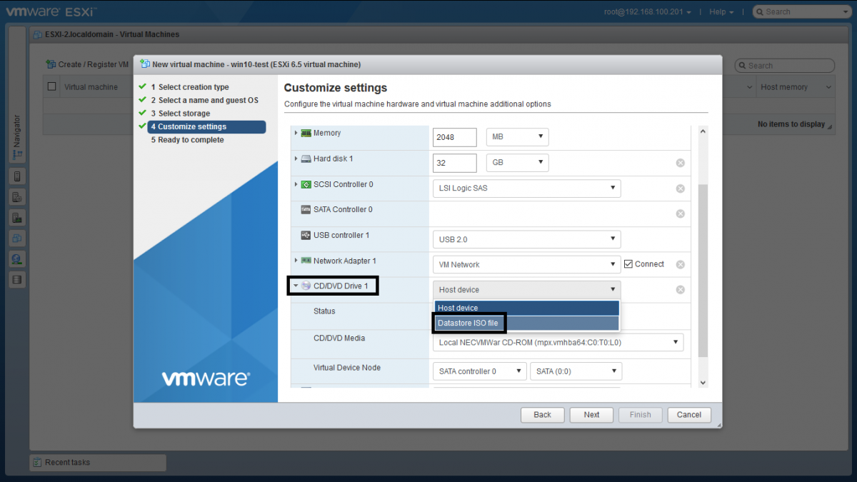Click the Next button
The image size is (857, 482).
pyautogui.click(x=591, y=415)
